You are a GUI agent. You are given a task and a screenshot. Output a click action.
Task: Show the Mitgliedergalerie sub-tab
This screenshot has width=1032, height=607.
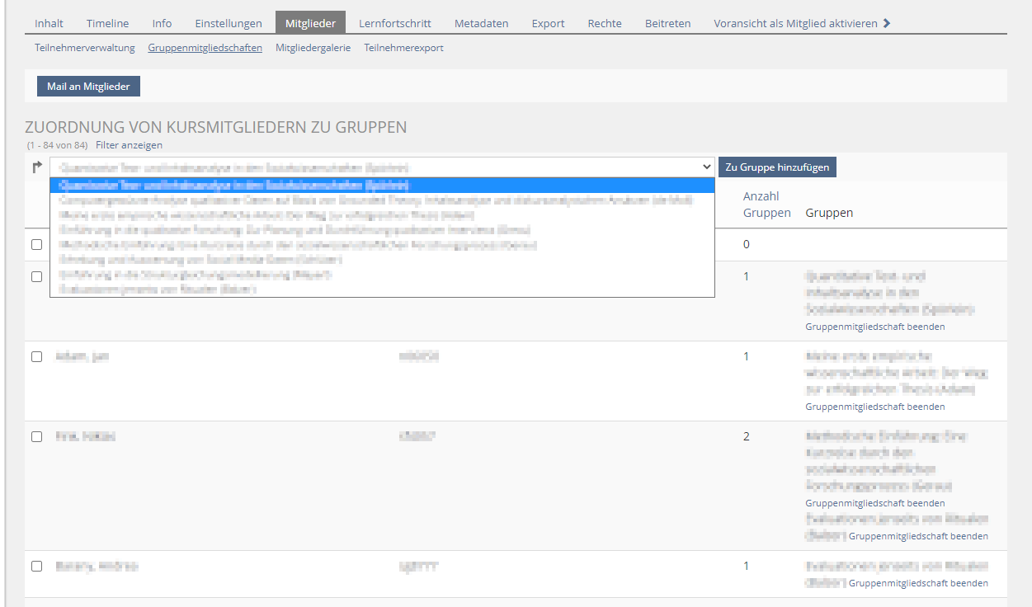(x=313, y=48)
